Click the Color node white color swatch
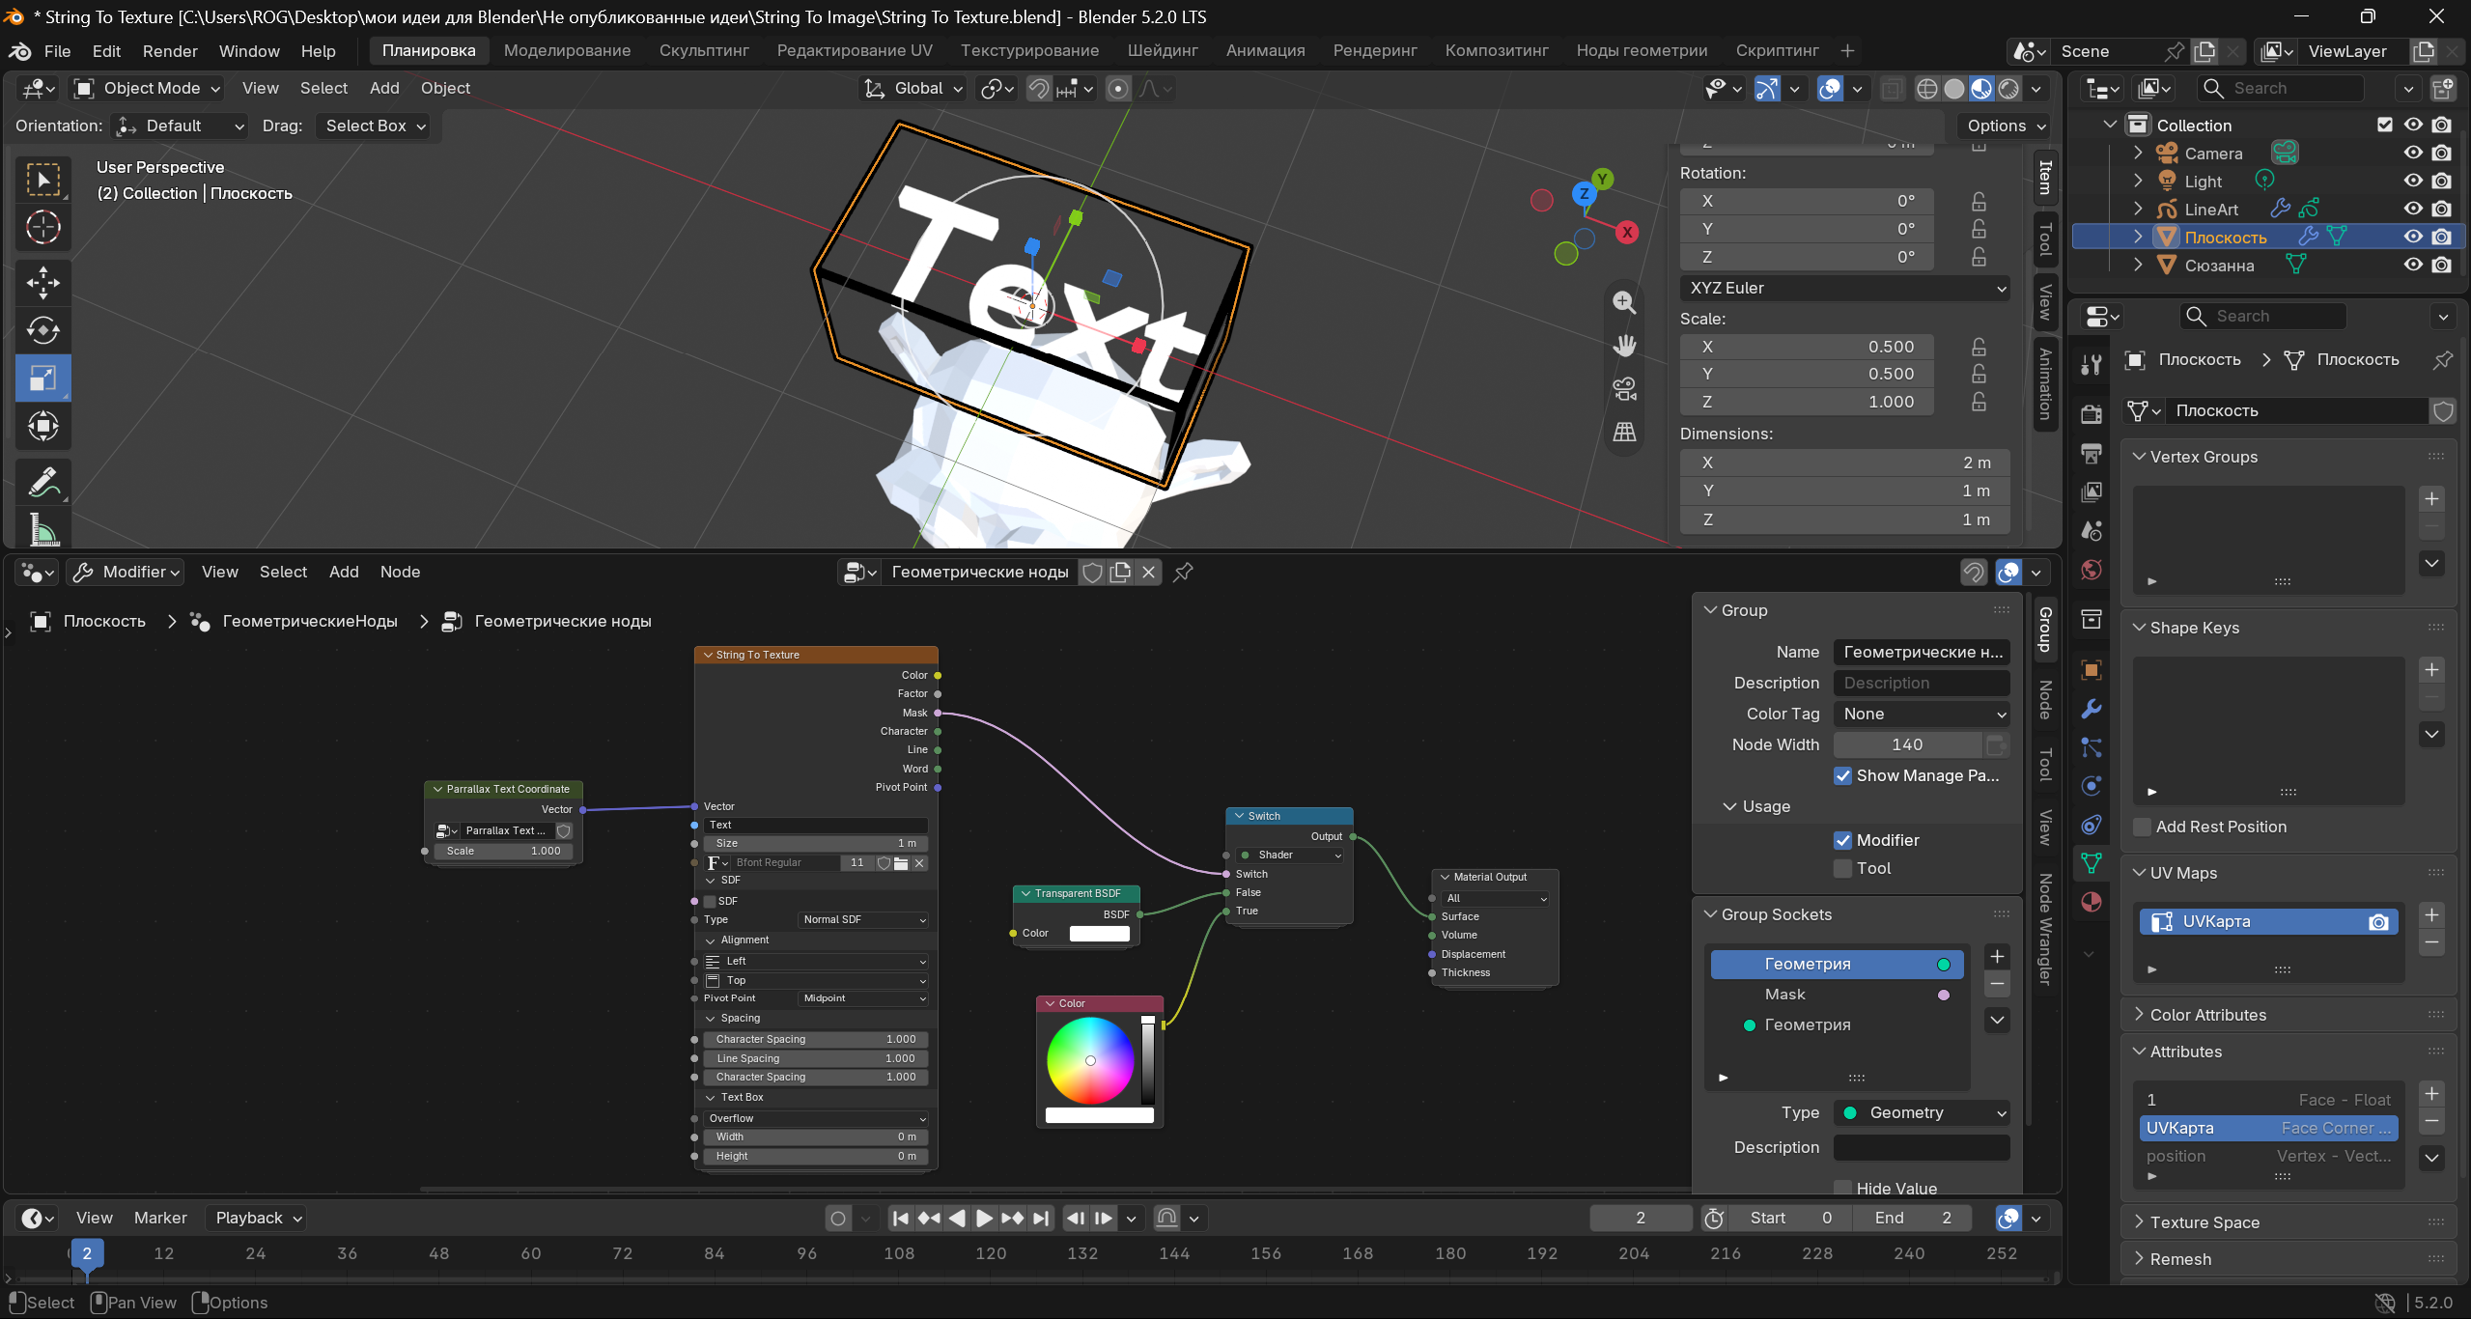This screenshot has width=2471, height=1319. tap(1099, 1116)
